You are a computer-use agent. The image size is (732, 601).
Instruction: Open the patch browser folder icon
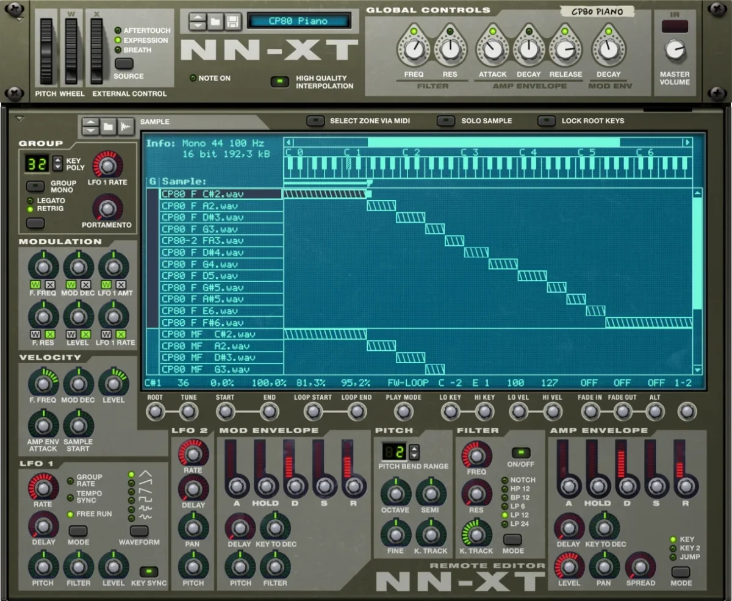pos(215,21)
